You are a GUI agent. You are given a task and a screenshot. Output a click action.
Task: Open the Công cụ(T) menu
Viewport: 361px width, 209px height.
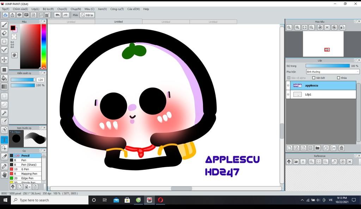click(117, 9)
